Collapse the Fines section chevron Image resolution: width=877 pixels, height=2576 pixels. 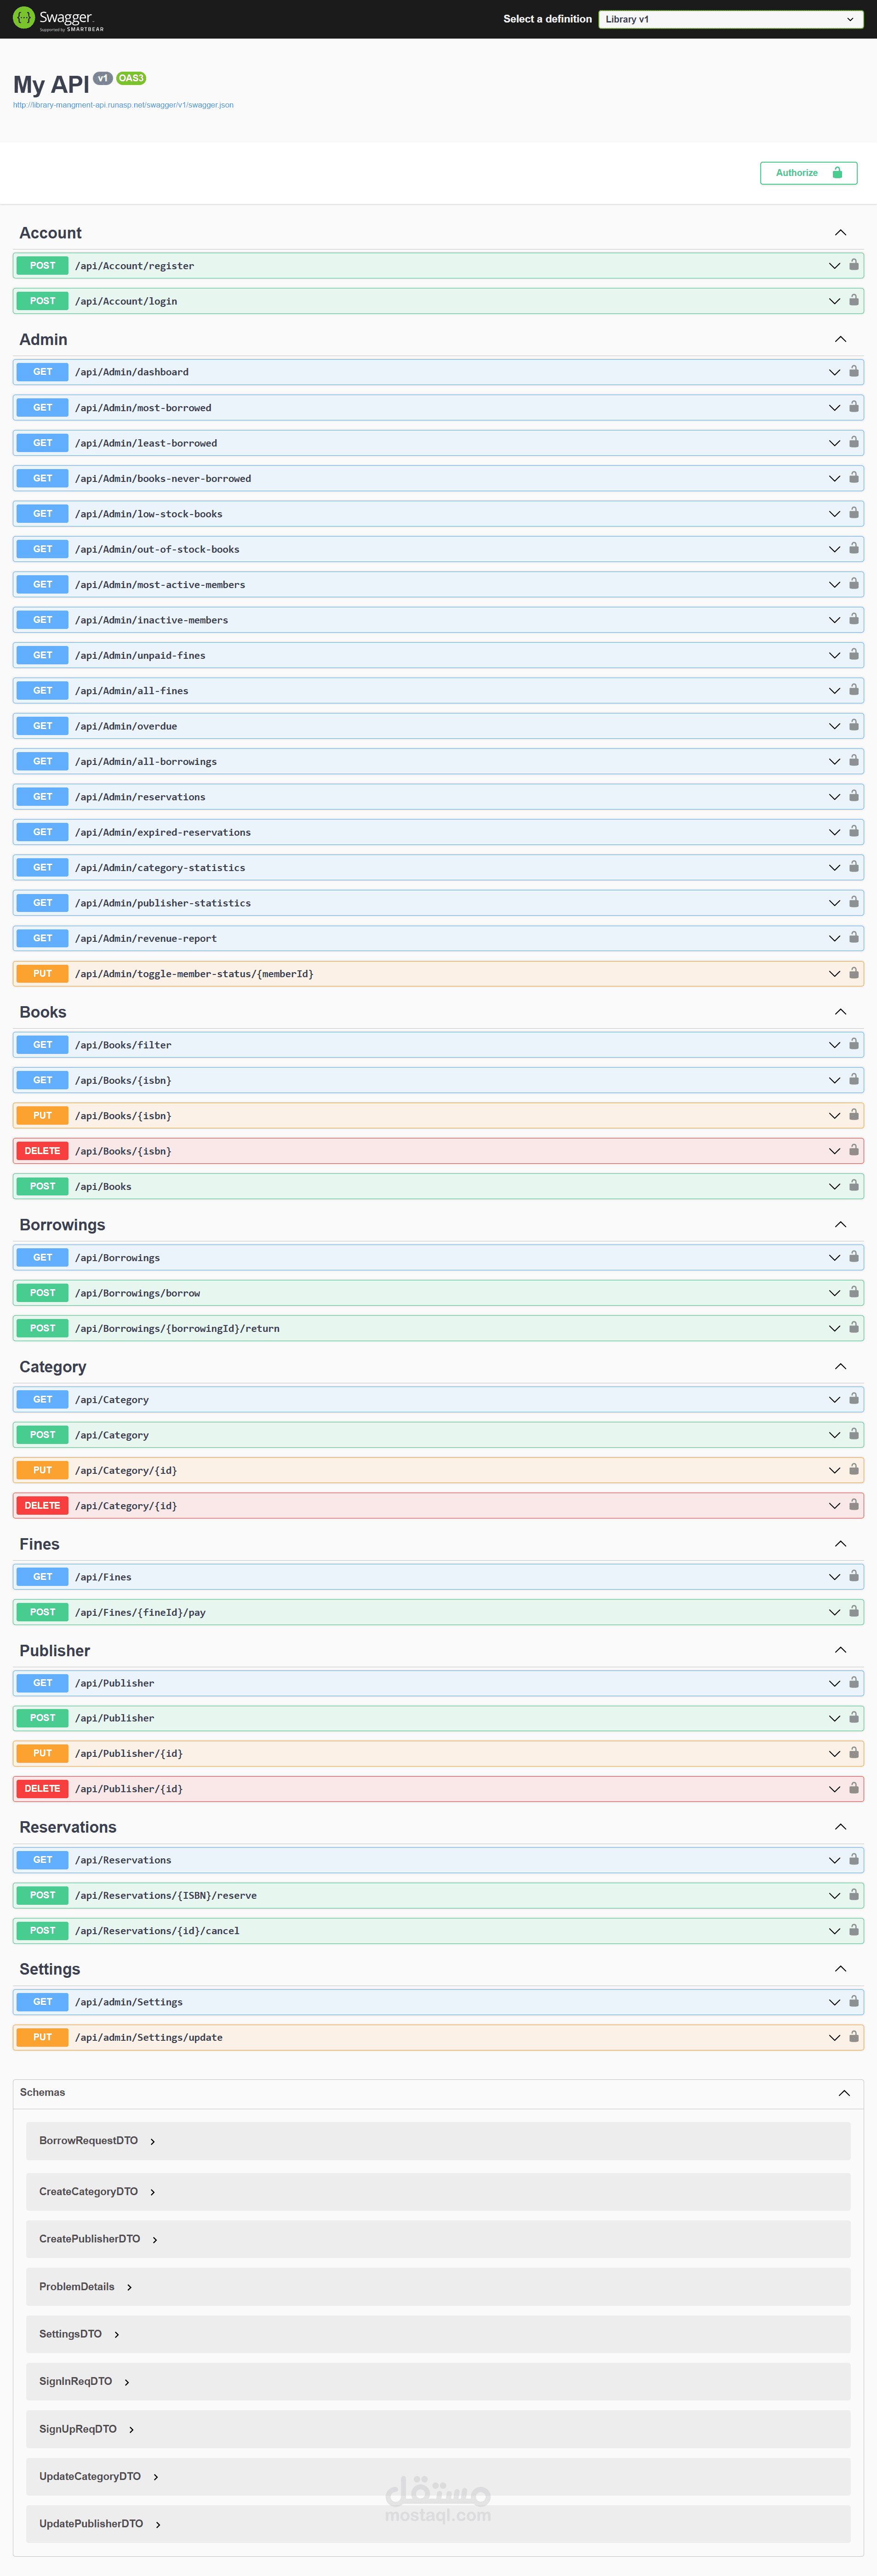coord(840,1544)
